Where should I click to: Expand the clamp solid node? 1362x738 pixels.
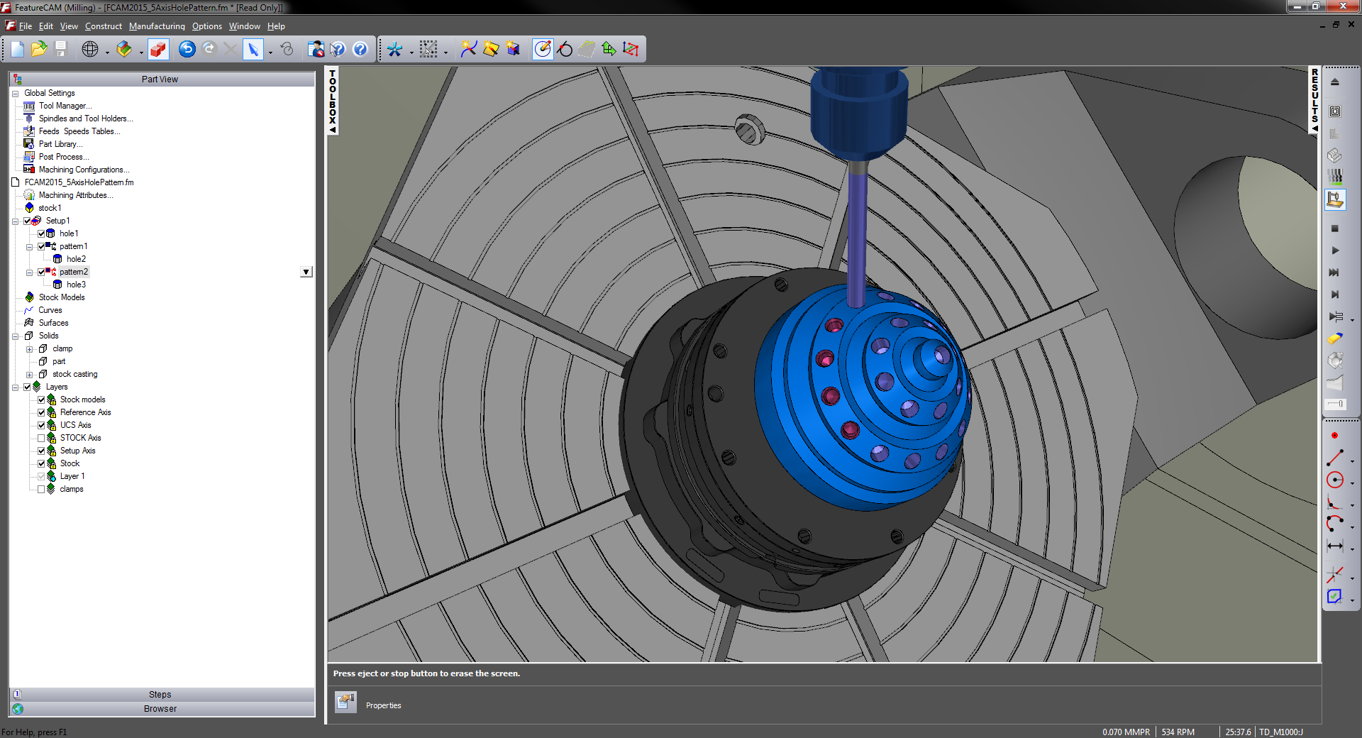[29, 349]
